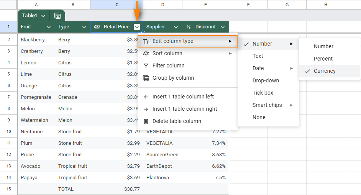The height and width of the screenshot is (195, 361).
Task: Click the Tropical fruit cell in Avocado row
Action: [x=73, y=166]
